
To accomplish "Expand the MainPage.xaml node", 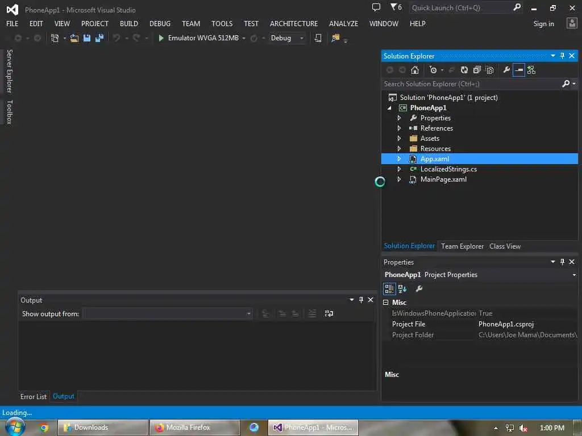I will point(399,179).
